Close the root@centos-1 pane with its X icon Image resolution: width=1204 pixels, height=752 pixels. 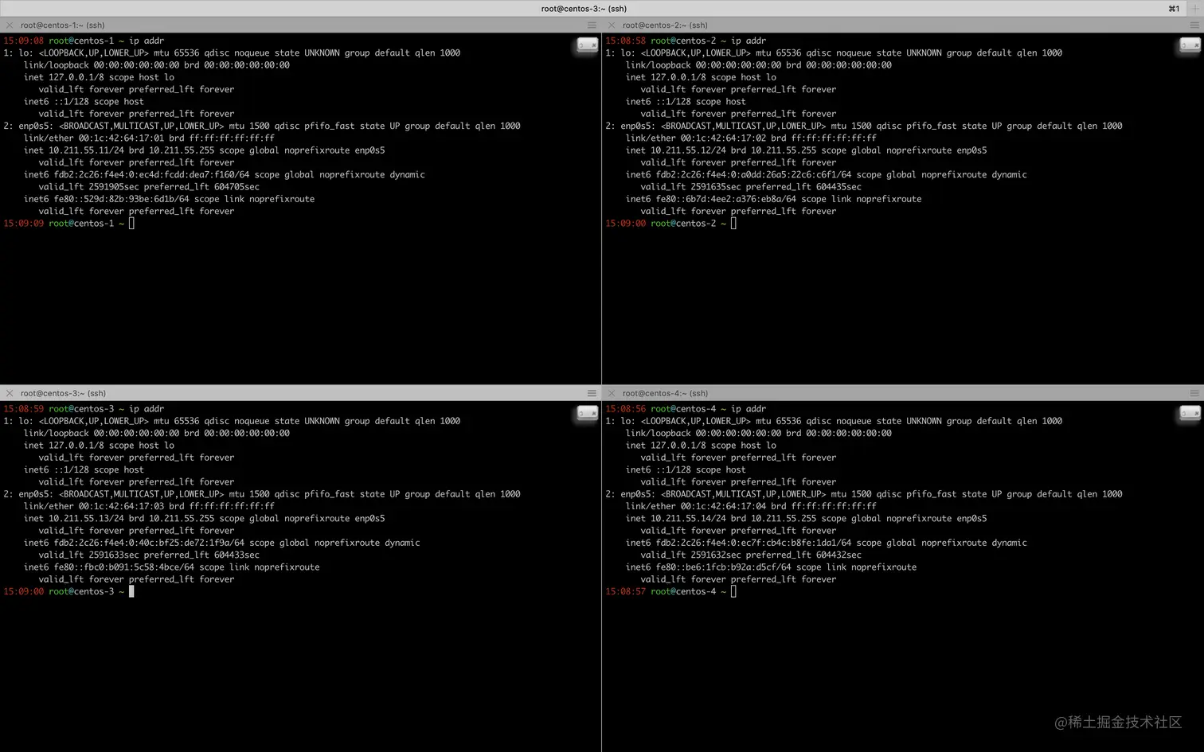coord(10,25)
